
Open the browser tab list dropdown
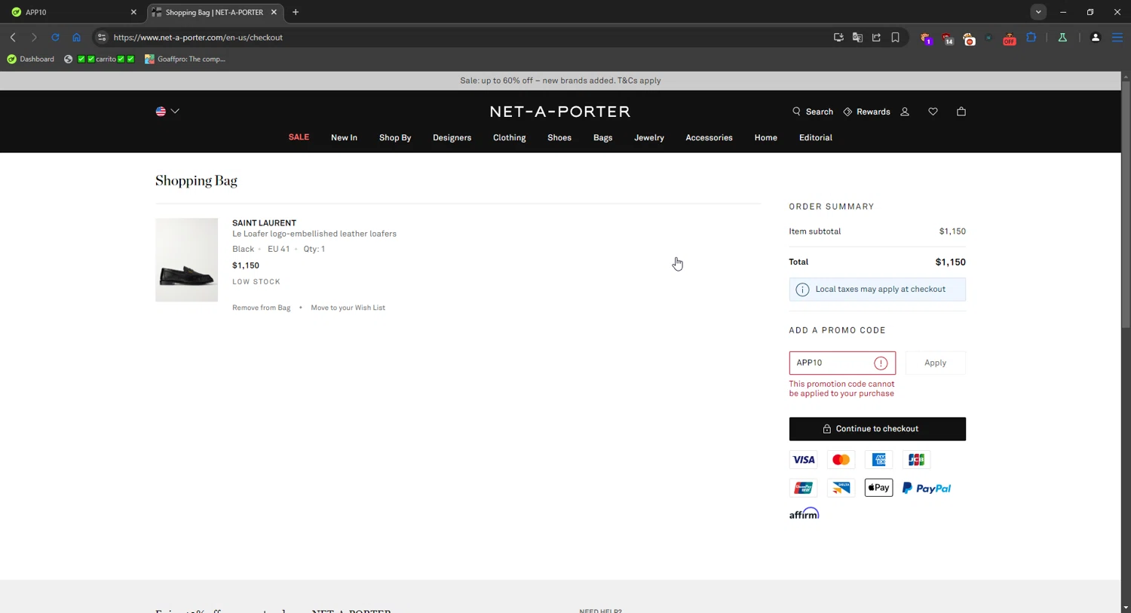pyautogui.click(x=1038, y=12)
